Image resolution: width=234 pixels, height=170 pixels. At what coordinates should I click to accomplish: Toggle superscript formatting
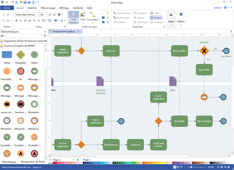(x=39, y=21)
